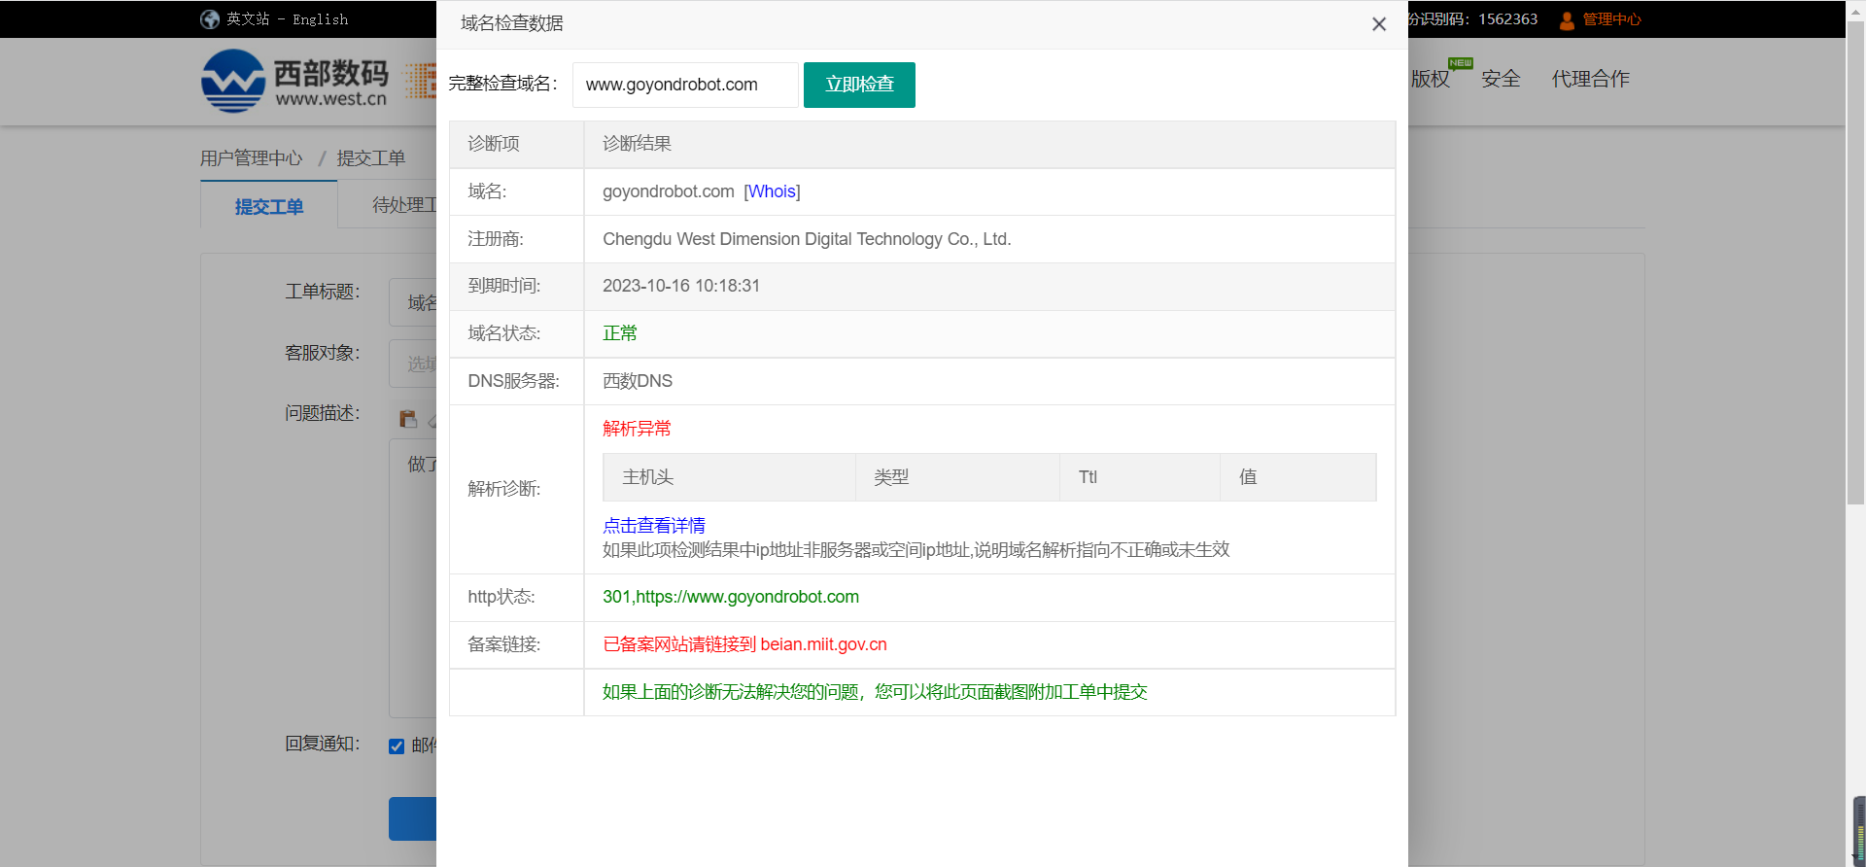The image size is (1866, 867).
Task: Open the 安全 navigation menu
Action: tap(1500, 79)
